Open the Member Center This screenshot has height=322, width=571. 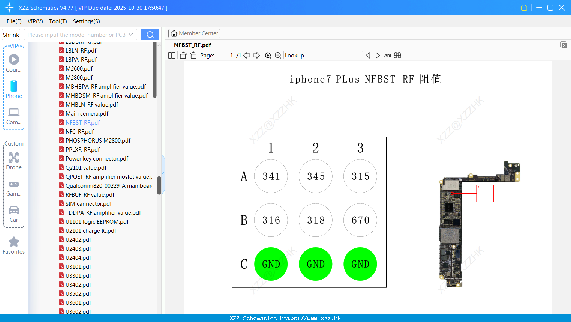[x=194, y=33]
